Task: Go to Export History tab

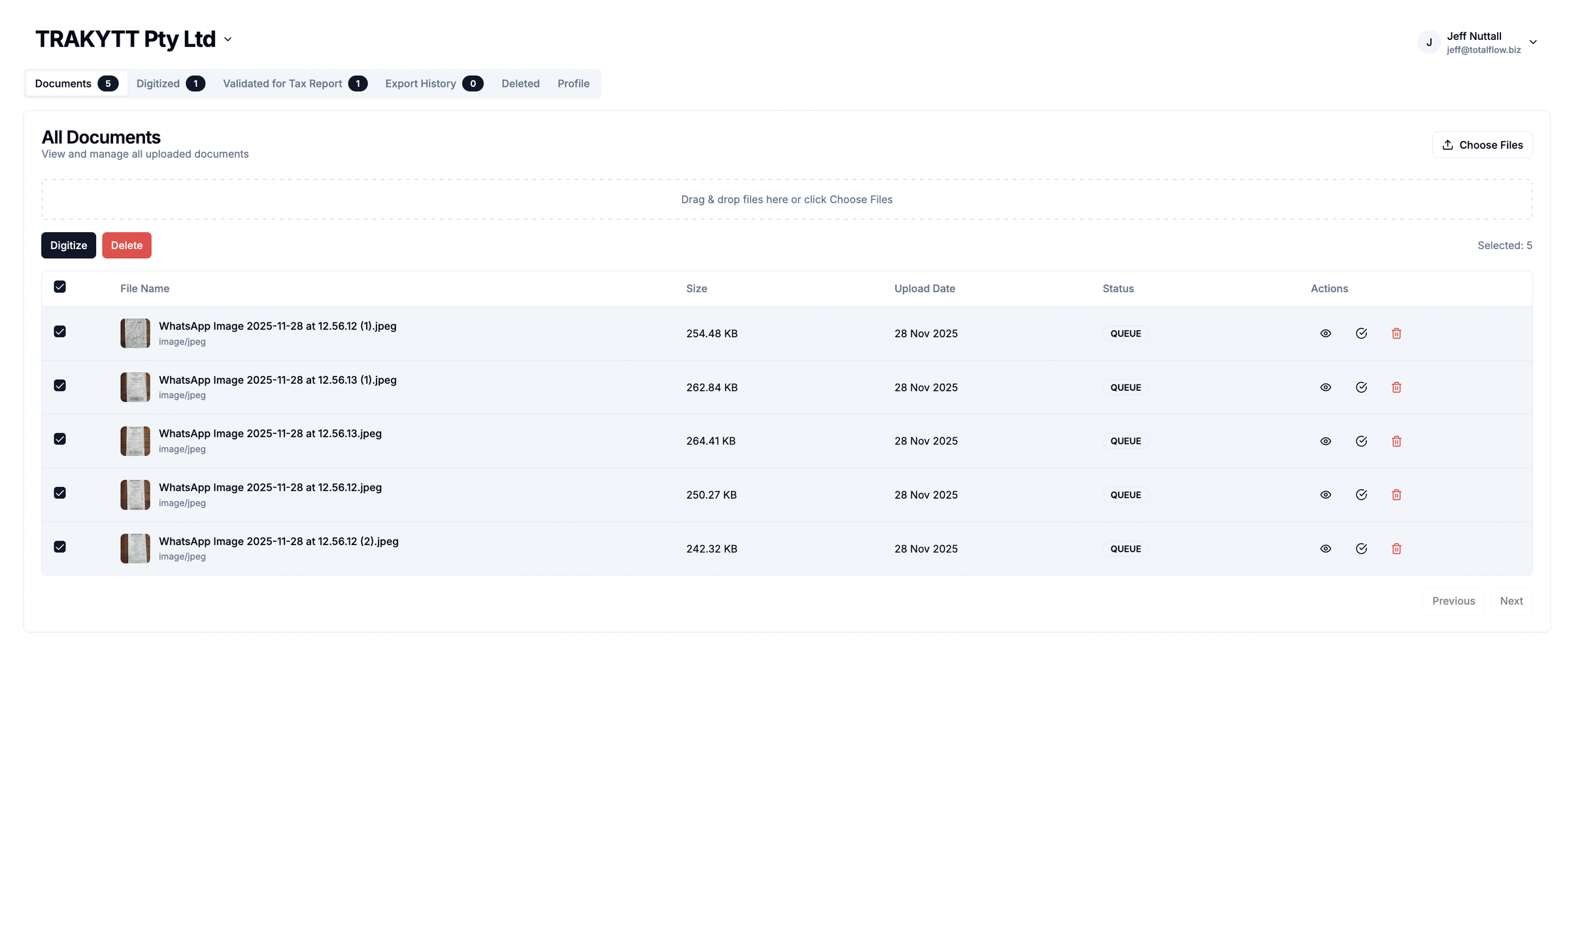Action: (x=433, y=84)
